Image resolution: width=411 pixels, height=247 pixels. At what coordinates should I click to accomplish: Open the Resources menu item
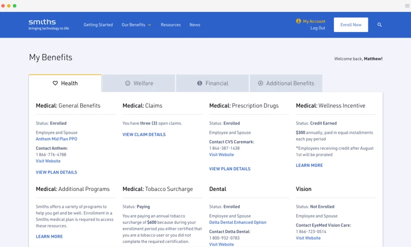tap(171, 25)
